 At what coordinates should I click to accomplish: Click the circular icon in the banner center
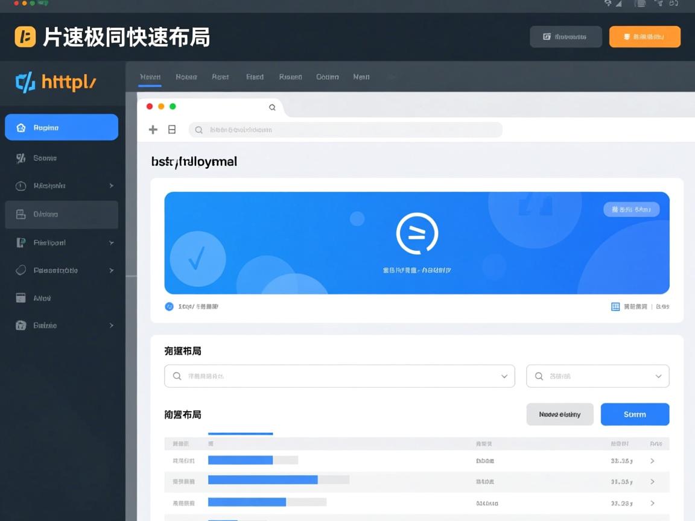(417, 233)
